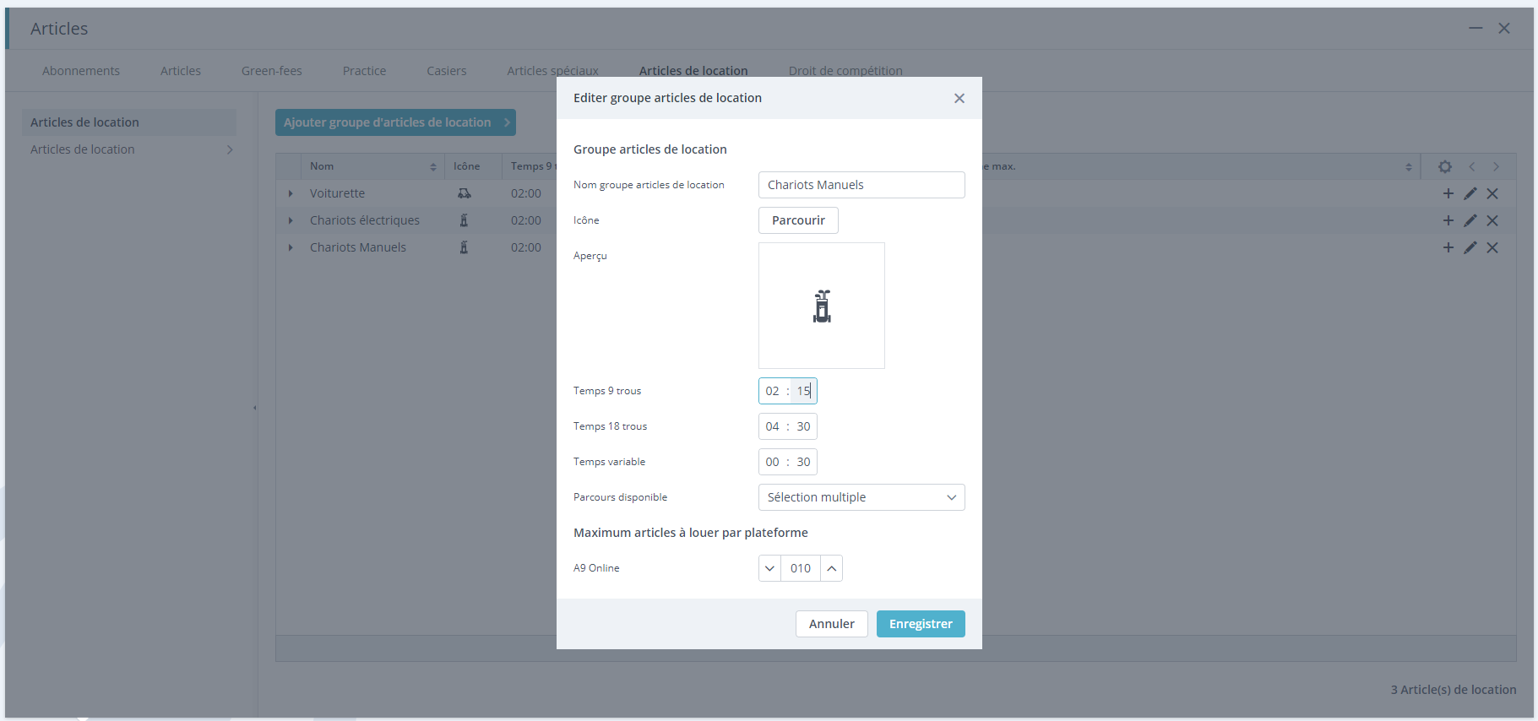Click Temps 9 trous minutes field
Image resolution: width=1538 pixels, height=721 pixels.
[x=803, y=391]
